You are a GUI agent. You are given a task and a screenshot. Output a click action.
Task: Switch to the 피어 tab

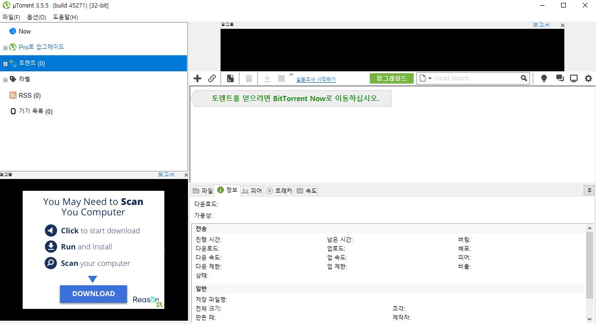tap(252, 191)
